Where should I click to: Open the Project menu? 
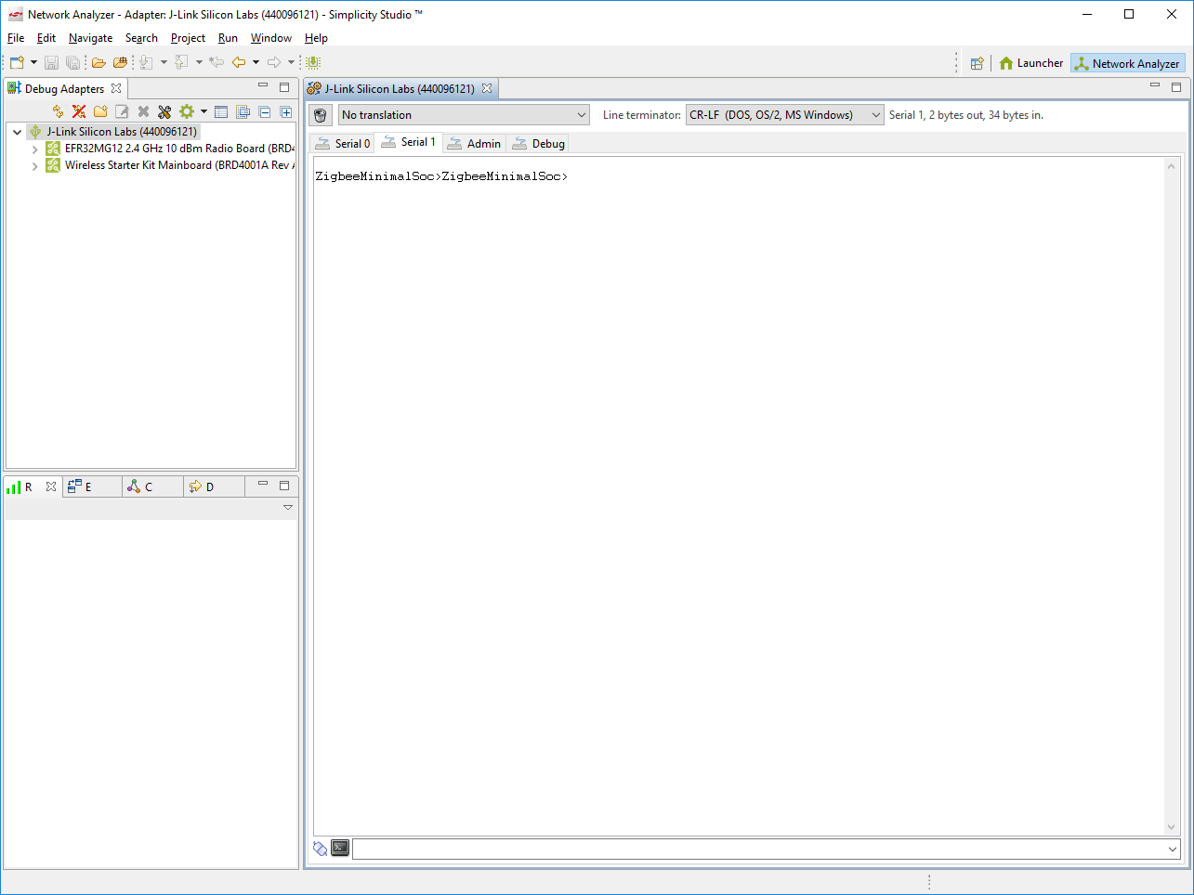[x=188, y=38]
